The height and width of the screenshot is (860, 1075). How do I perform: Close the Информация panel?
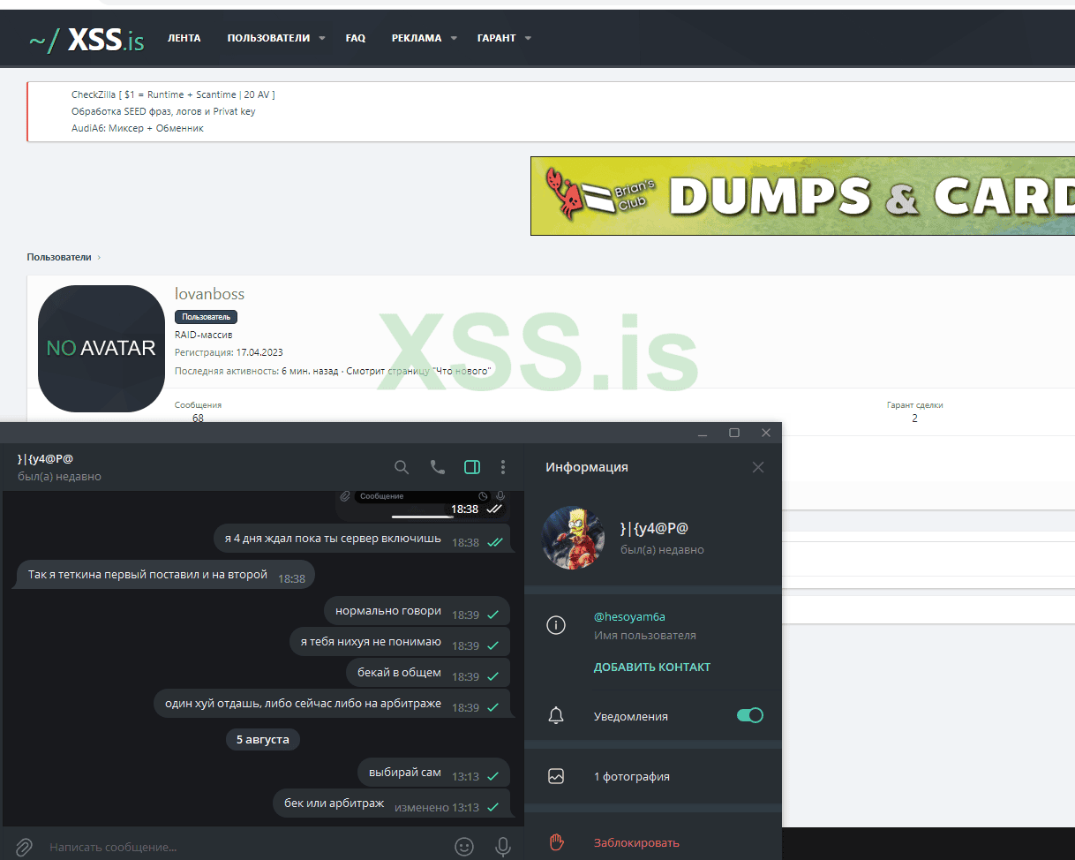click(x=758, y=467)
